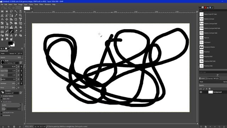Reset tool options to default values

tap(20, 127)
